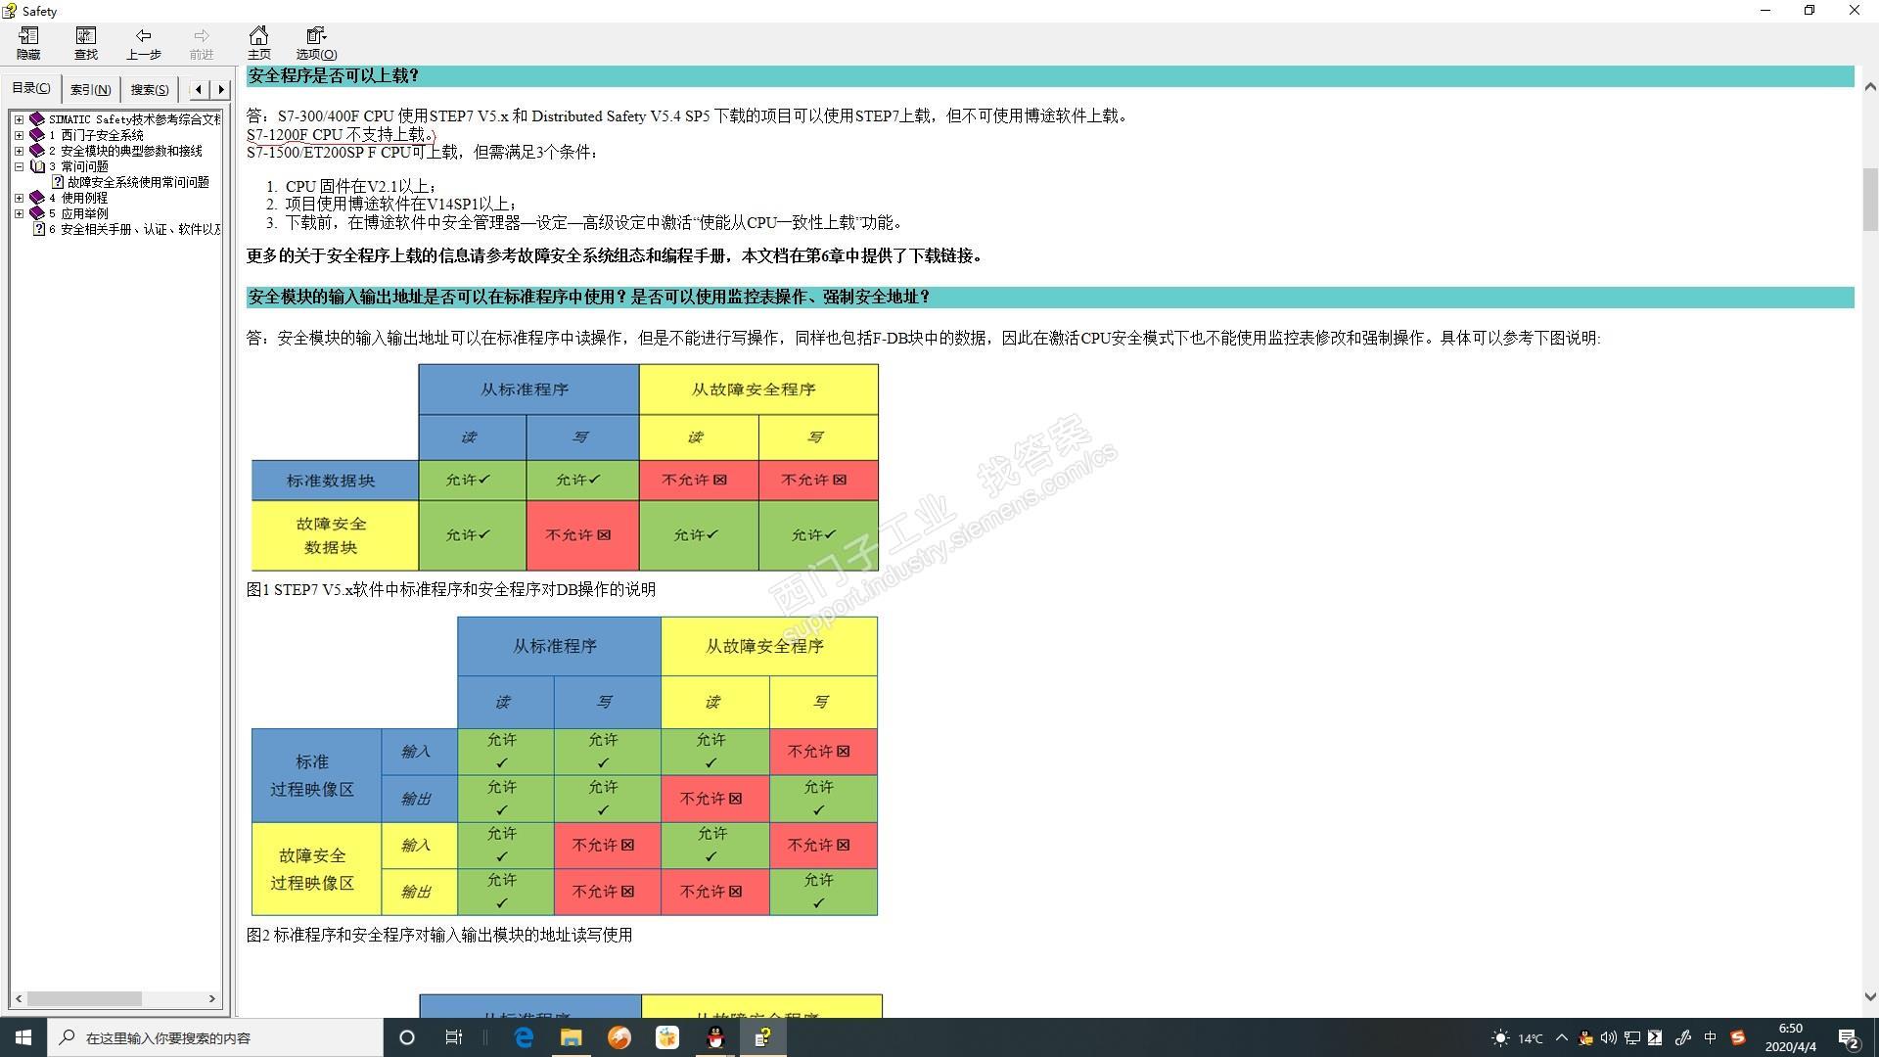Image resolution: width=1879 pixels, height=1057 pixels.
Task: Expand chapter 1 西门子安全系统 node
Action: (x=19, y=135)
